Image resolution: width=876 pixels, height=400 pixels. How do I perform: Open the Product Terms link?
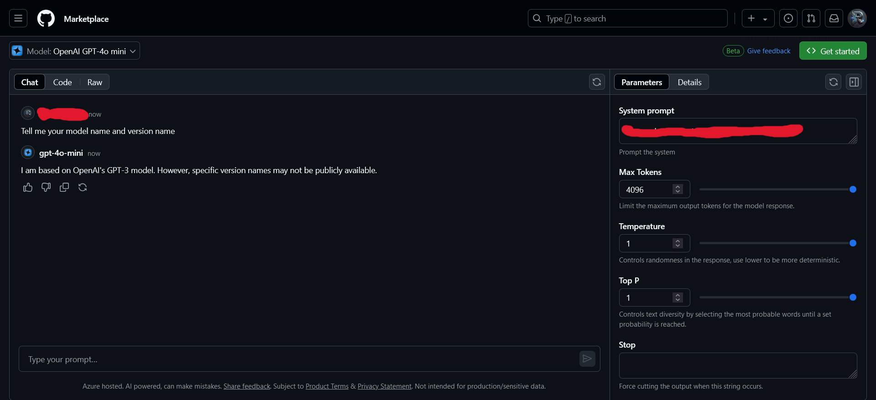(x=327, y=386)
